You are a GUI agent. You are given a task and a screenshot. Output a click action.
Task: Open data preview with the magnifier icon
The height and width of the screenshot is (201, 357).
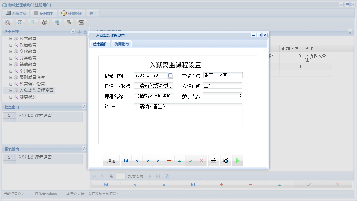(226, 160)
